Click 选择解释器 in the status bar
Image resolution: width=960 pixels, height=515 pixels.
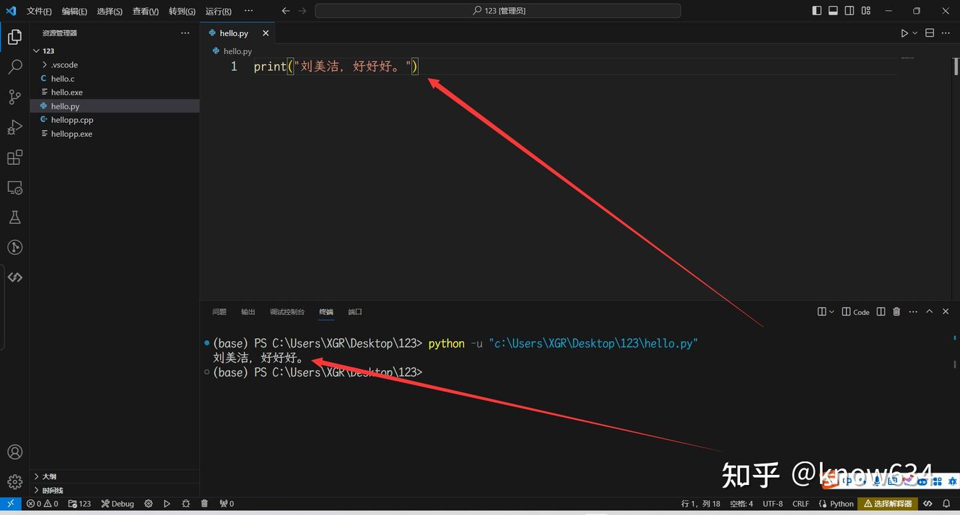(x=887, y=504)
